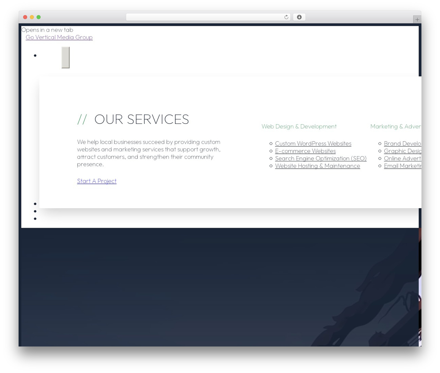Open Search Engine Optimization (SEO) link
This screenshot has height=373, width=440.
tap(321, 158)
